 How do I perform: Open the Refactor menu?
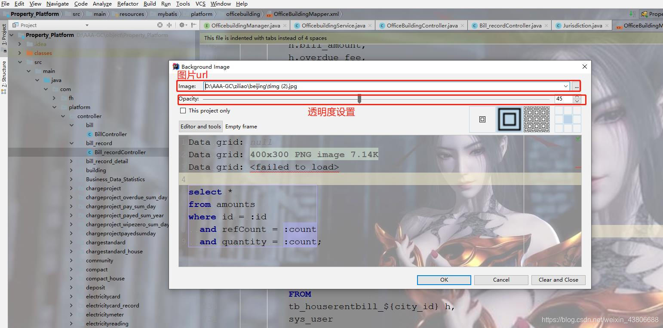tap(128, 3)
